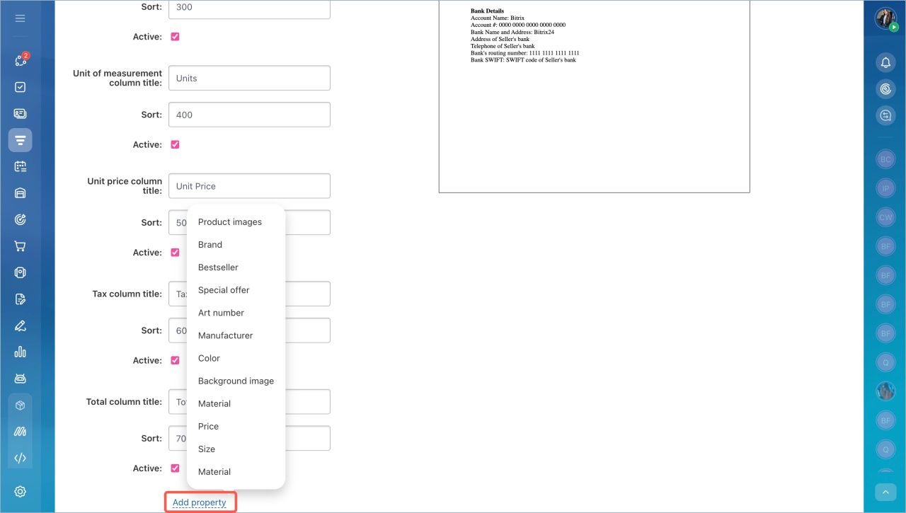Uncheck Active under Unit of measurement sort
The height and width of the screenshot is (513, 906).
coord(175,144)
